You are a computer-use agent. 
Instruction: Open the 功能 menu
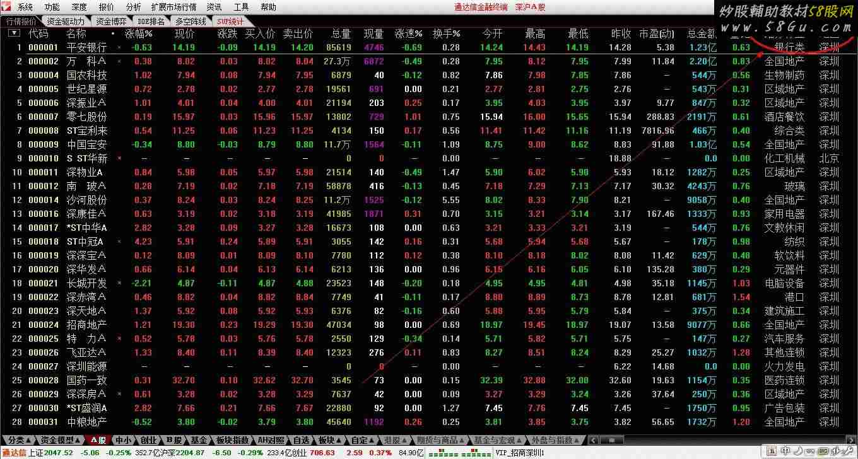52,7
